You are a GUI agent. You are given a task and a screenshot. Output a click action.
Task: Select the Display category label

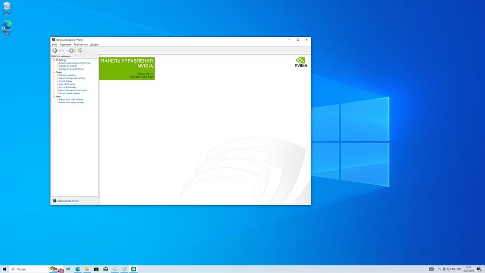[59, 72]
